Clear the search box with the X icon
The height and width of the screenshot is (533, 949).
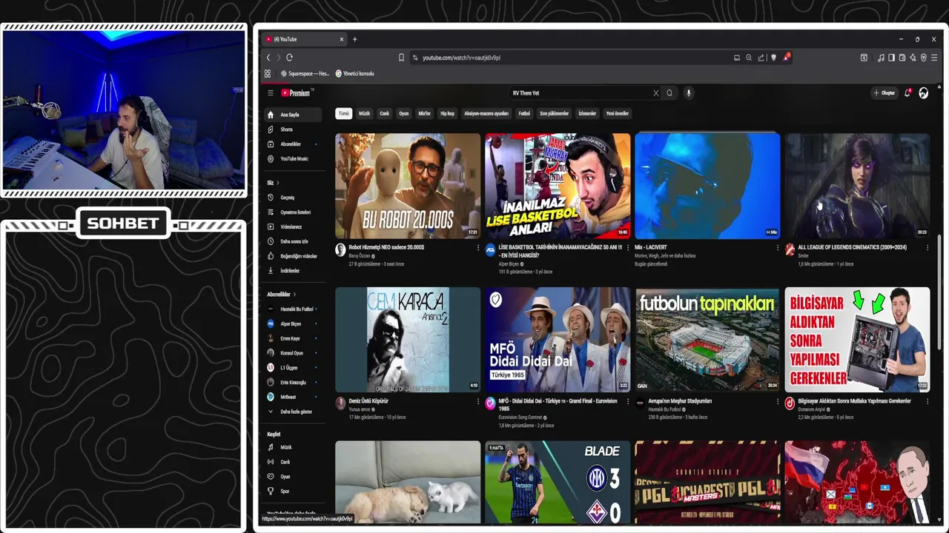655,93
